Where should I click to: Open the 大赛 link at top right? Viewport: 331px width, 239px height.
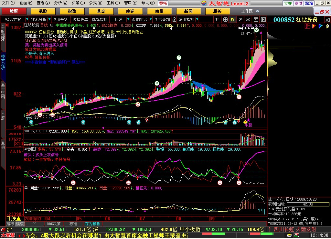pyautogui.click(x=287, y=3)
